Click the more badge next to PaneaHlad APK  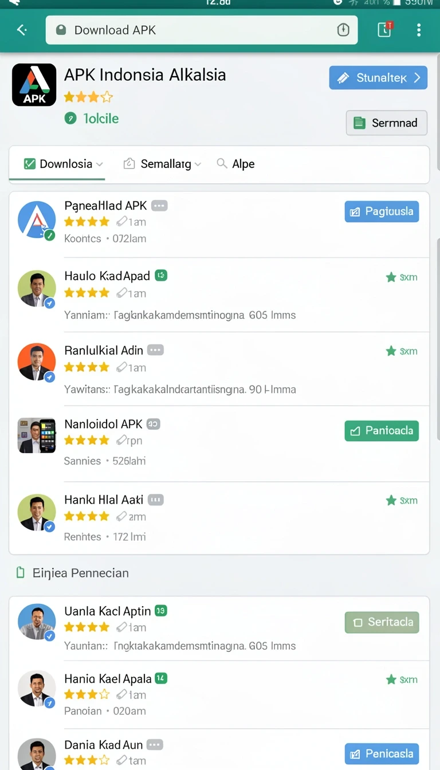(x=159, y=206)
